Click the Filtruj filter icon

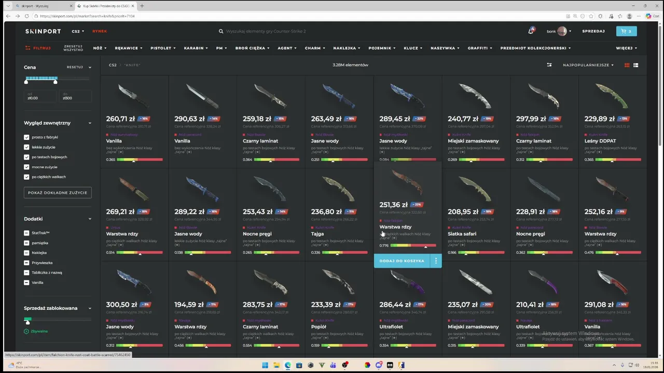coord(28,48)
